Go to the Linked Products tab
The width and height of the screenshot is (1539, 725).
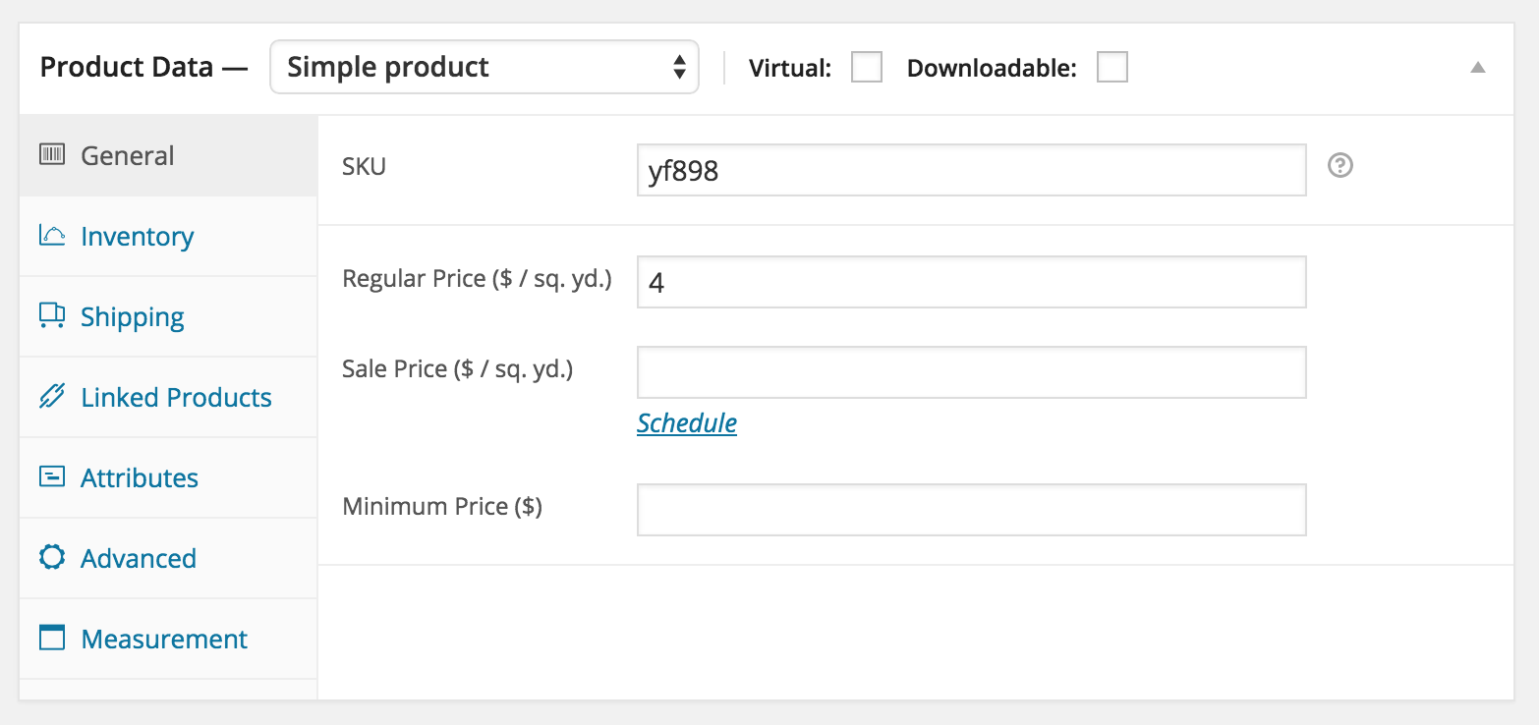176,398
